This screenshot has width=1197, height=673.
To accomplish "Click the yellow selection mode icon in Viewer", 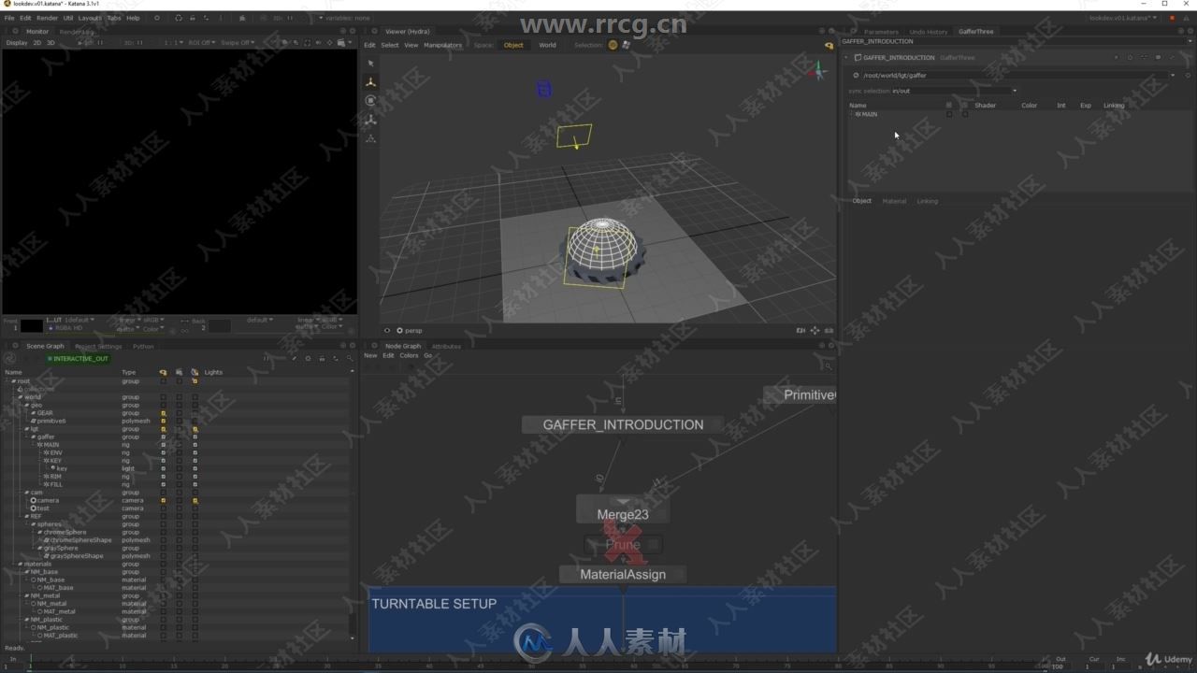I will point(613,45).
